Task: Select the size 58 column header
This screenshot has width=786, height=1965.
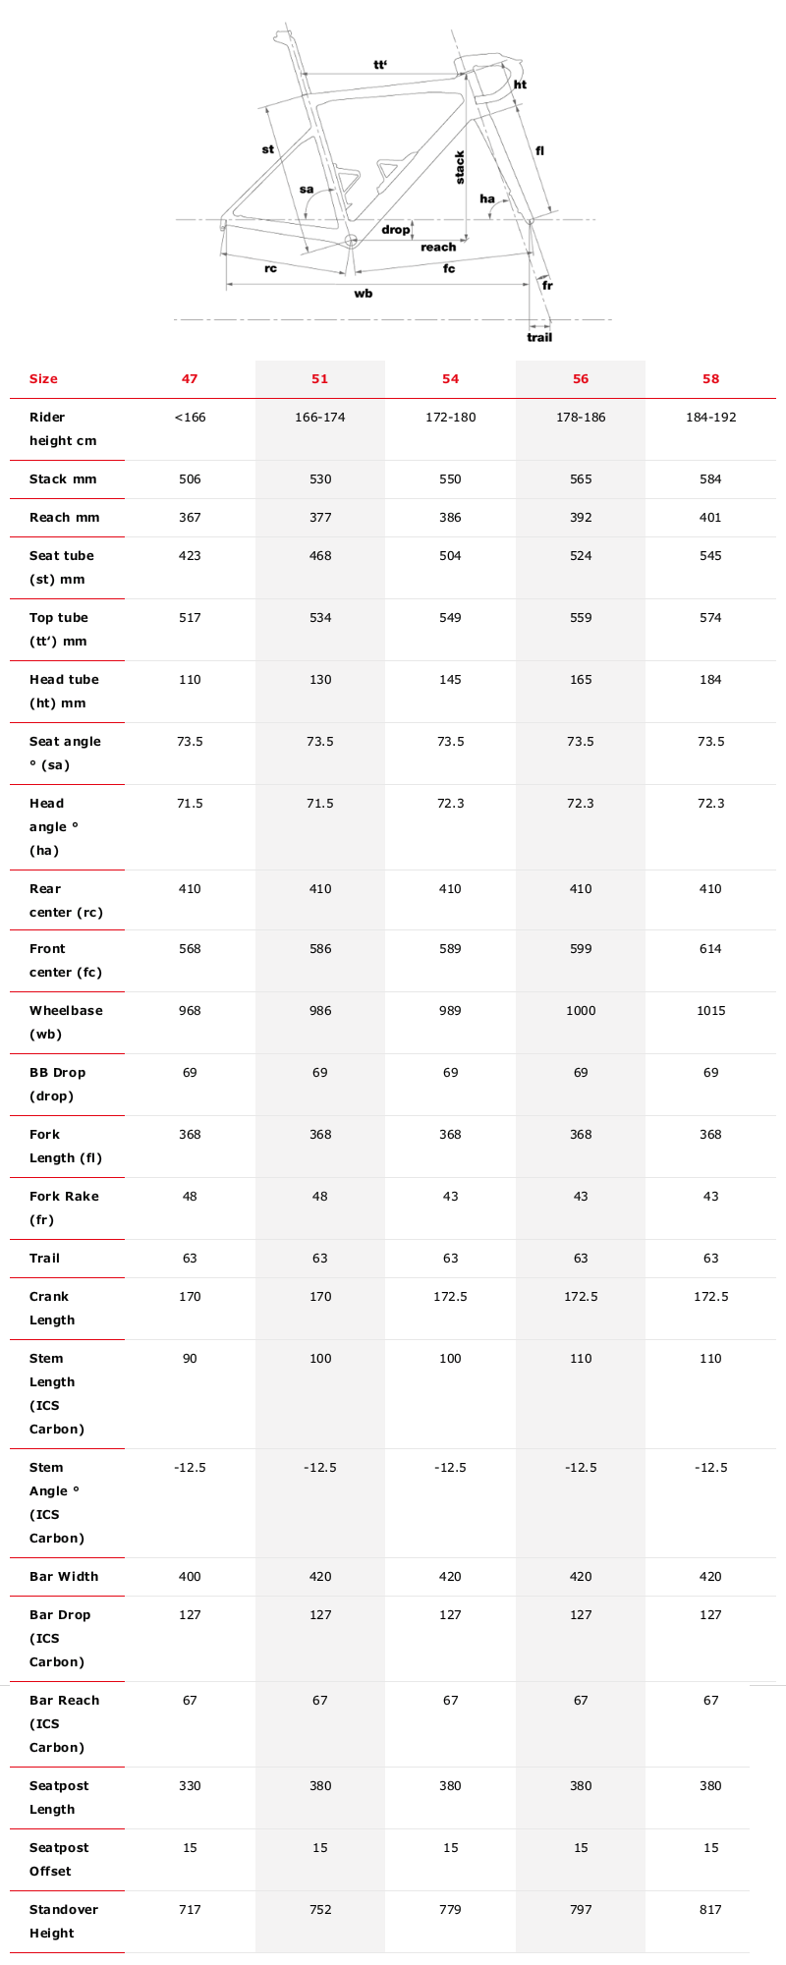Action: coord(711,379)
